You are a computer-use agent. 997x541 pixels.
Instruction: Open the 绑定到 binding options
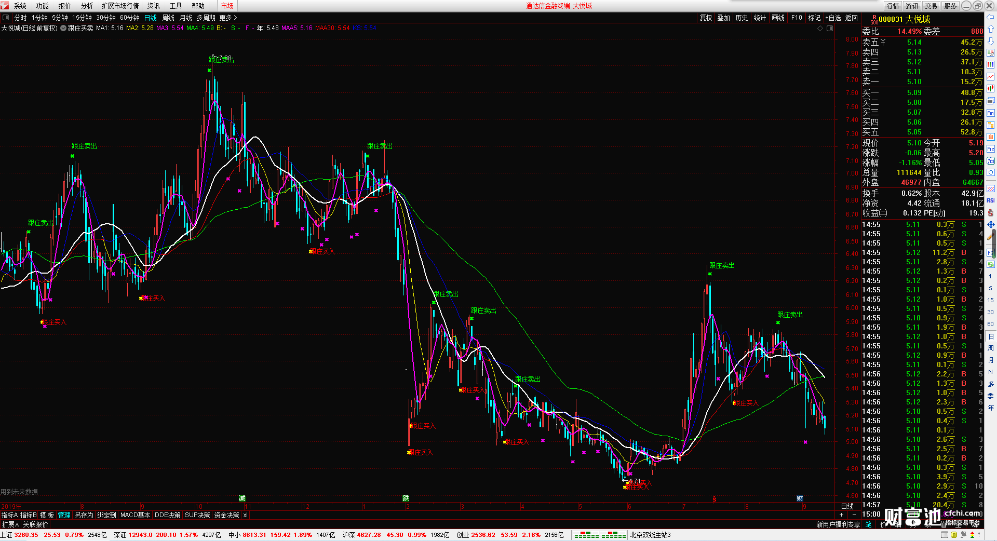(106, 515)
